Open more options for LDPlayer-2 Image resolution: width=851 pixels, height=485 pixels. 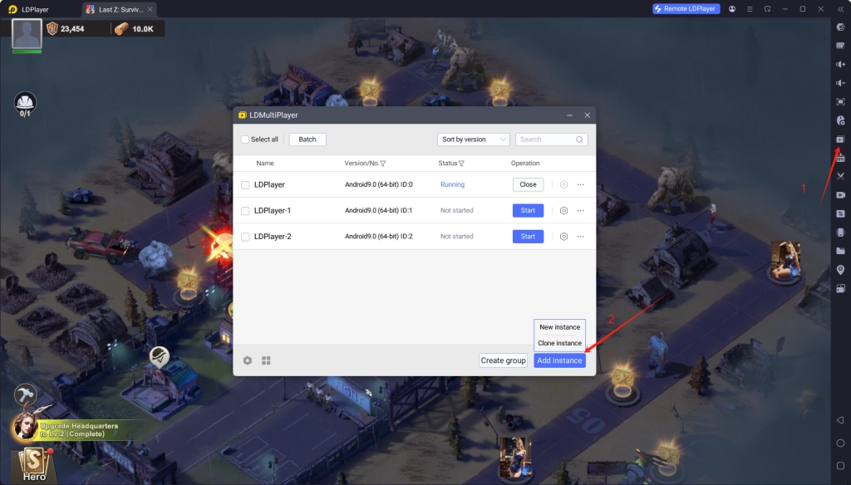tap(581, 237)
